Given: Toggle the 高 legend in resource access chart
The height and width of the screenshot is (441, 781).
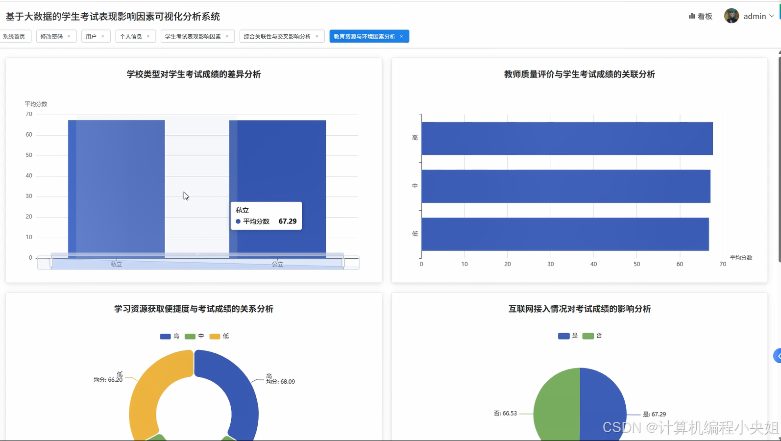Looking at the screenshot, I should [170, 336].
